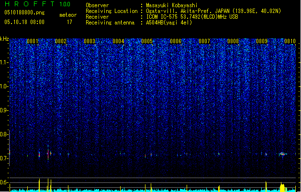The width and height of the screenshot is (301, 192).
Task: Click the 0806 time marker
Action: pyautogui.click(x=176, y=41)
